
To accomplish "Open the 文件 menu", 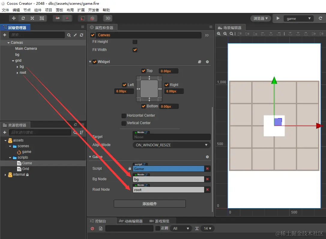I will tap(5, 10).
